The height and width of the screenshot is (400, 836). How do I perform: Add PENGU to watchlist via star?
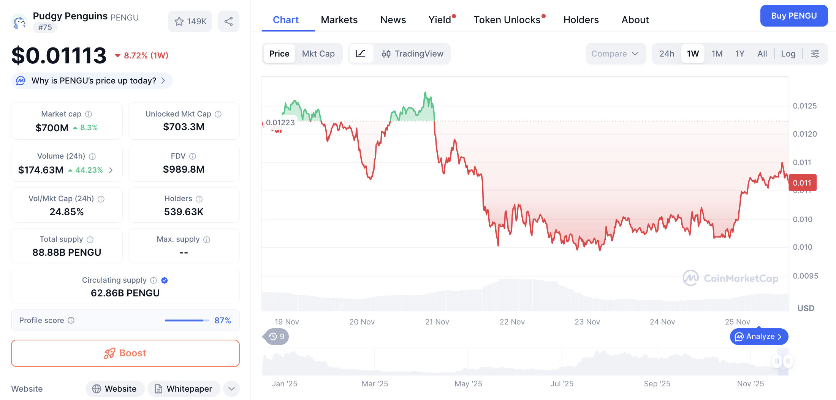click(190, 21)
